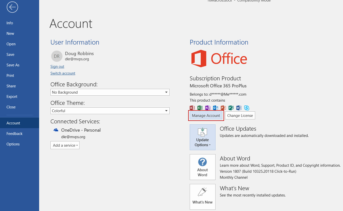Click the OneDrive cloud icon
Viewport: 343px width, 211px height.
(56, 130)
